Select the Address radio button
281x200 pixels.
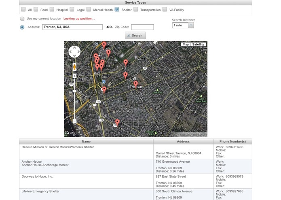point(22,27)
